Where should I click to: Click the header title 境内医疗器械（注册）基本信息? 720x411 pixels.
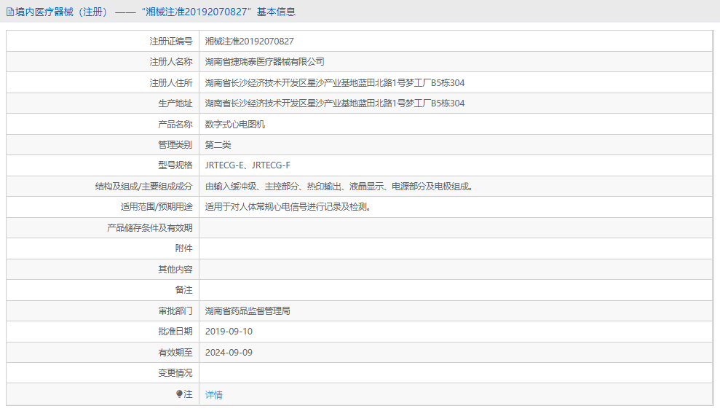click(x=155, y=12)
